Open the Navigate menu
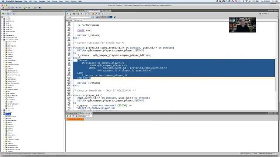The width and height of the screenshot is (280, 157). tap(42, 1)
